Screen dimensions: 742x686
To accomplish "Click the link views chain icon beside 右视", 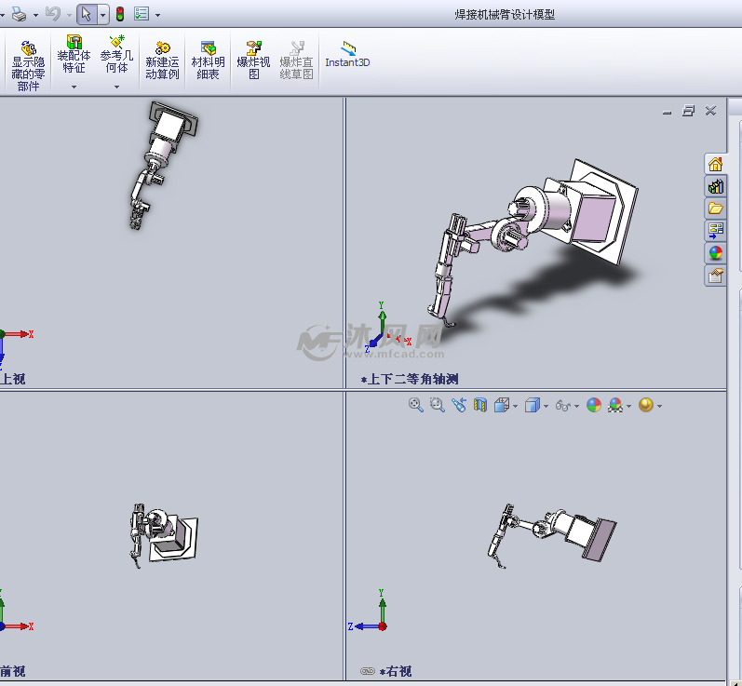I will pyautogui.click(x=367, y=671).
